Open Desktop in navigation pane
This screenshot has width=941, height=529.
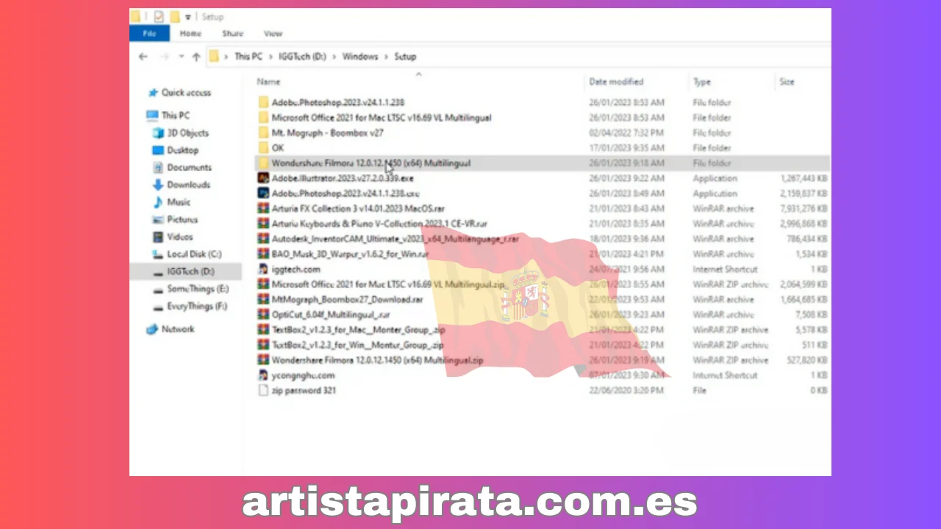[x=182, y=150]
